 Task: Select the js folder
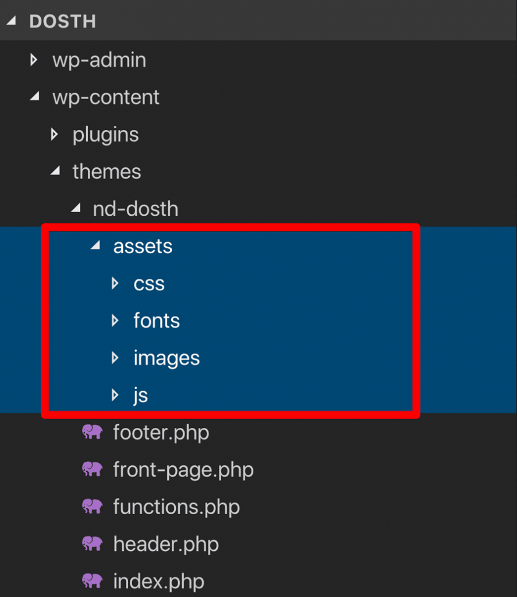click(x=141, y=395)
